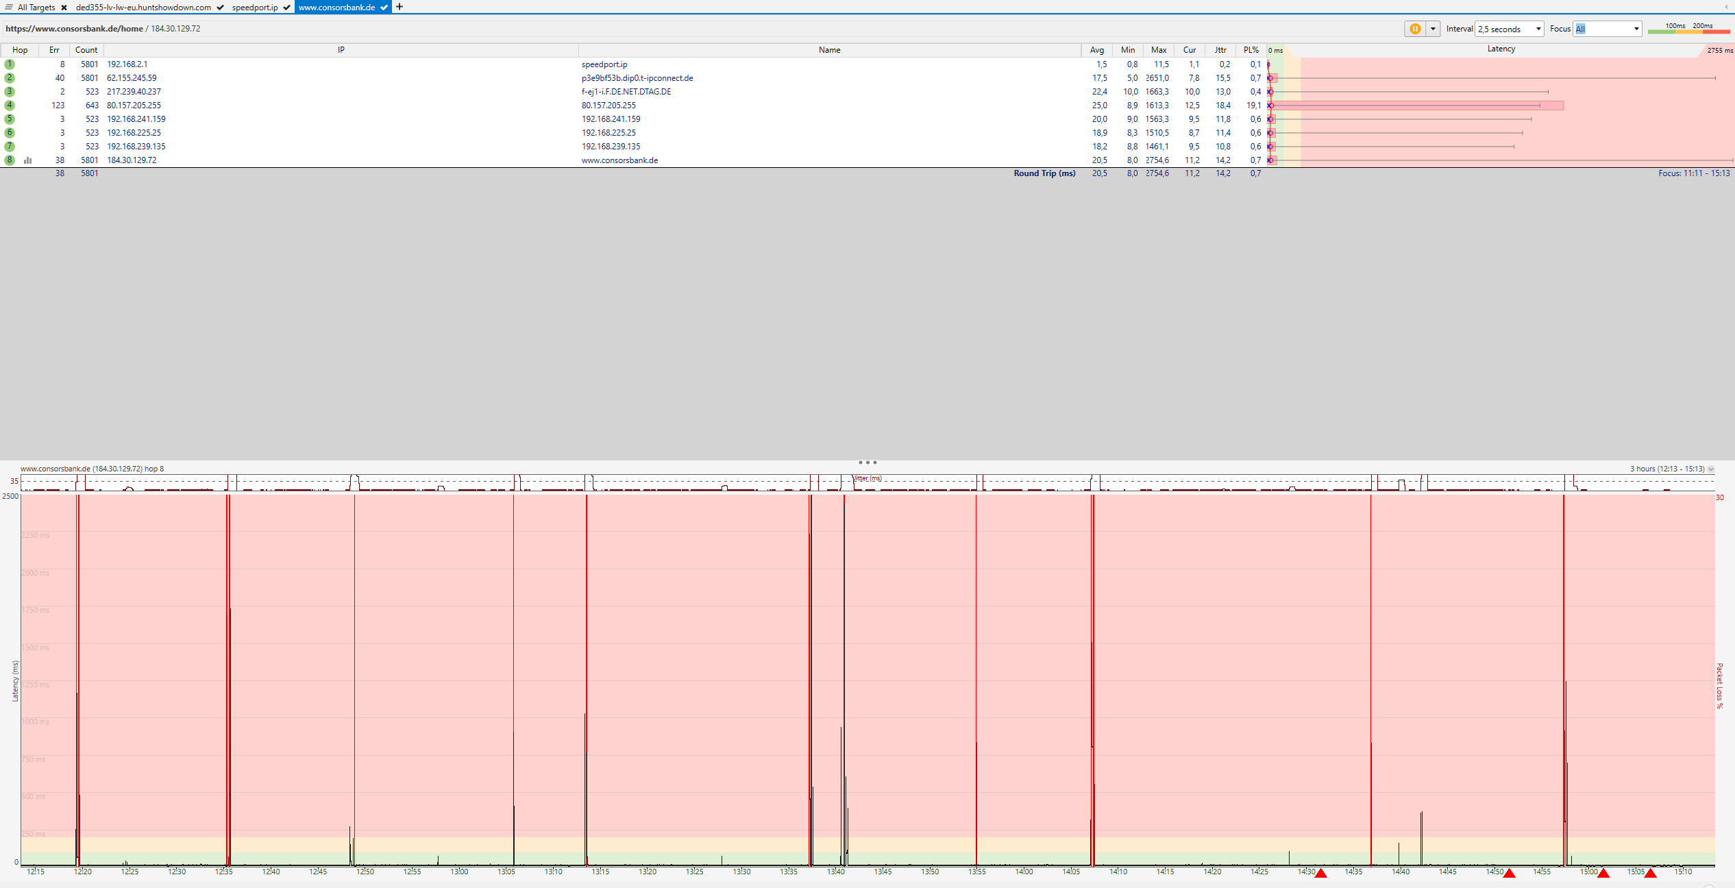Image resolution: width=1735 pixels, height=888 pixels.
Task: Toggle the checkmark on the speedport.ip tab
Action: point(286,8)
